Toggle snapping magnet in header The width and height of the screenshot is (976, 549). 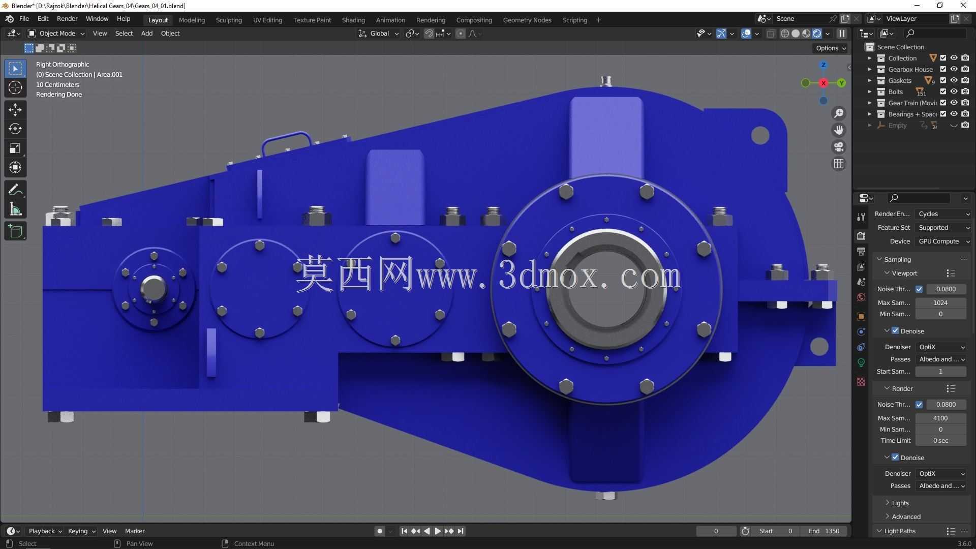coord(429,34)
